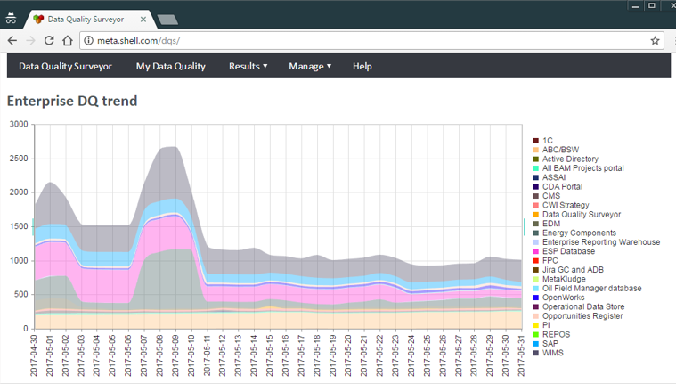Toggle the Energy Components series in legend
This screenshot has width=676, height=384.
click(x=574, y=233)
